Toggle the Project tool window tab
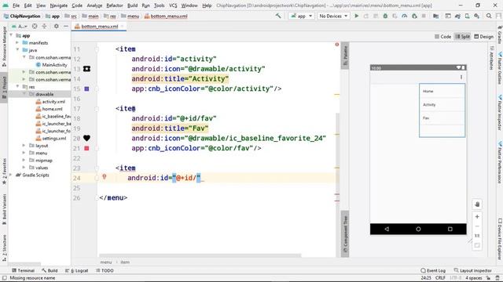This screenshot has height=282, width=503. click(4, 88)
